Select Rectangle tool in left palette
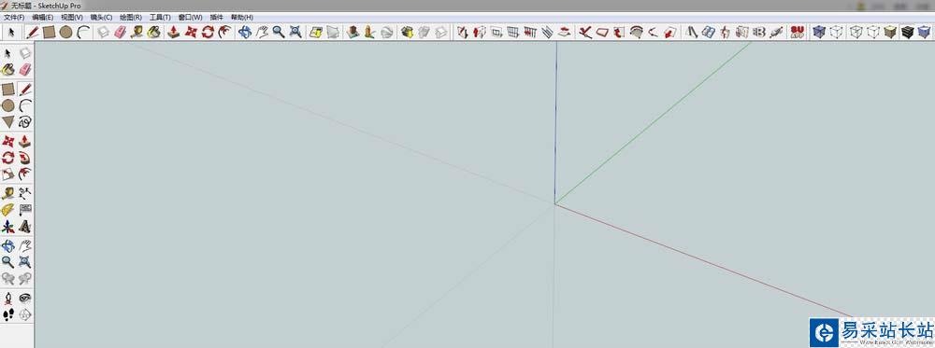The image size is (935, 348). 7,90
